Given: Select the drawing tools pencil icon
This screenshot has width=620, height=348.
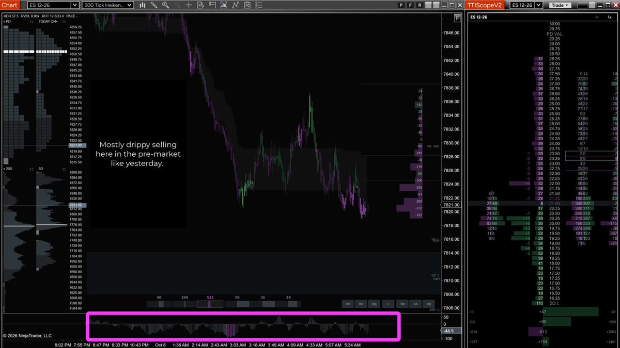Looking at the screenshot, I should 154,5.
